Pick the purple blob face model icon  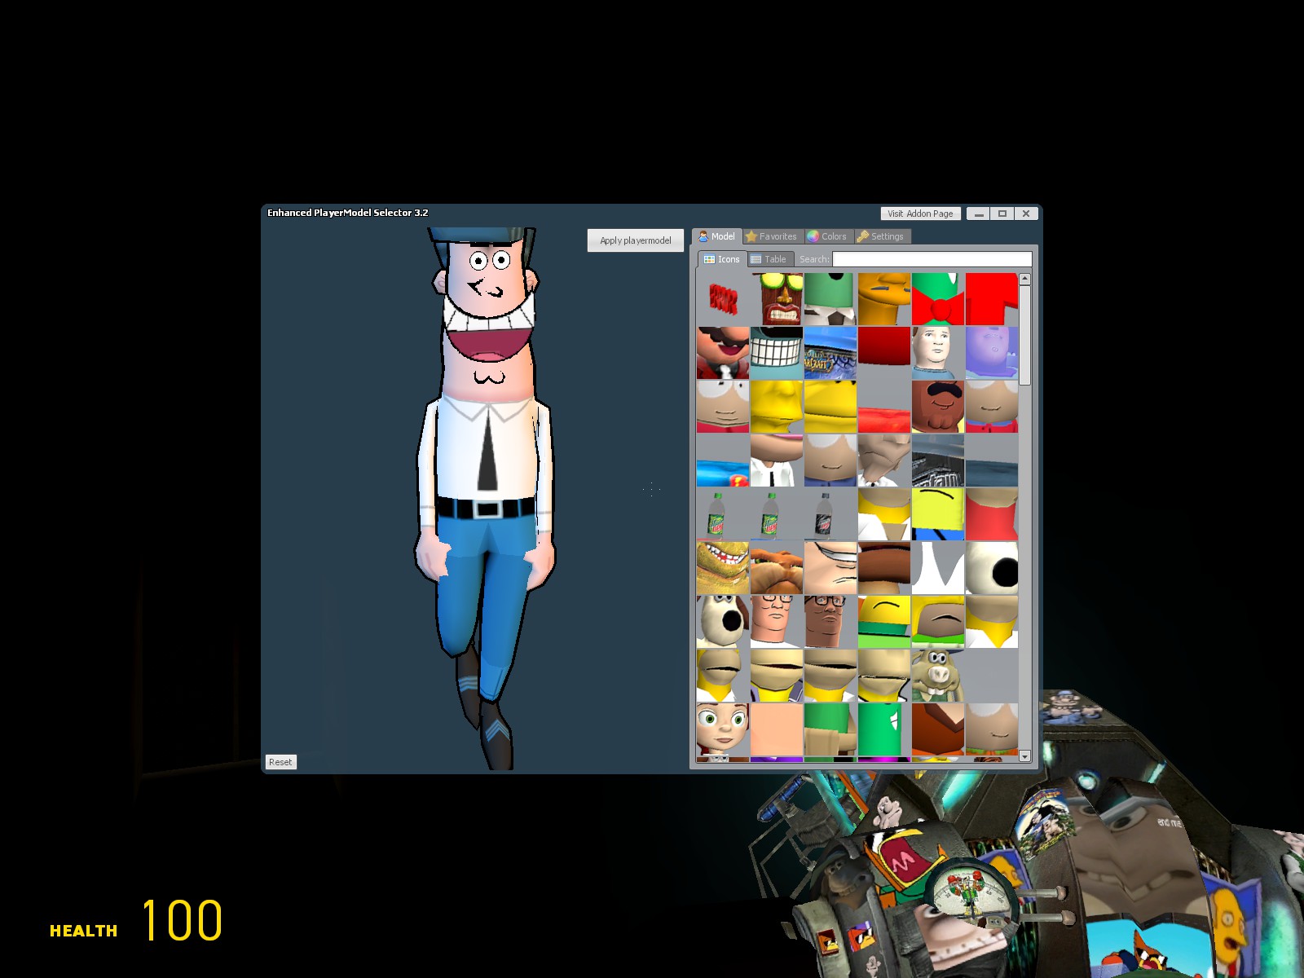991,353
